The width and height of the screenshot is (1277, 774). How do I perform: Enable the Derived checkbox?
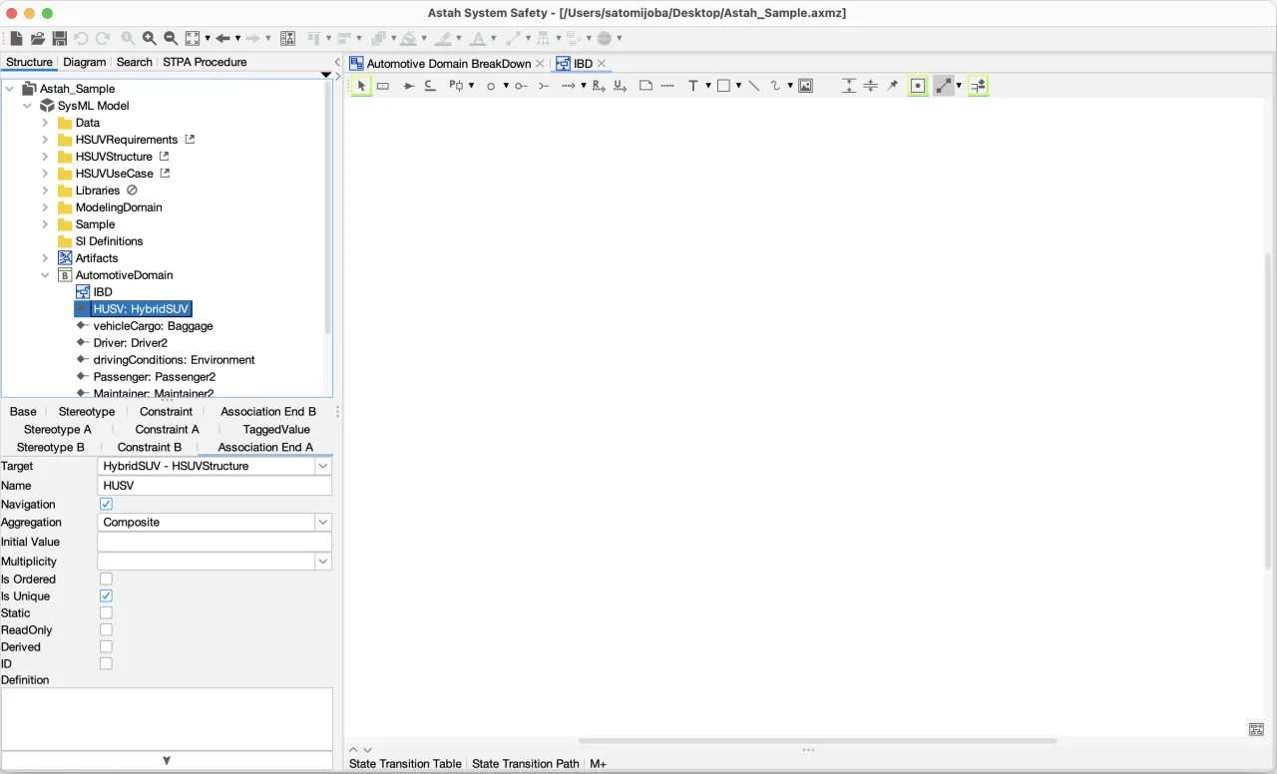point(106,646)
